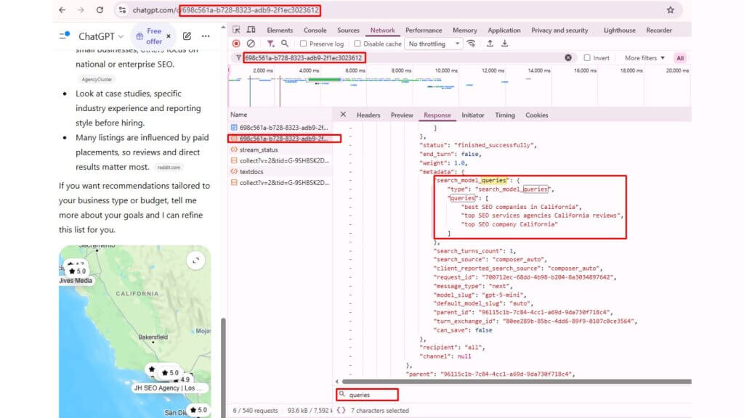Click the network filter text field

click(403, 58)
